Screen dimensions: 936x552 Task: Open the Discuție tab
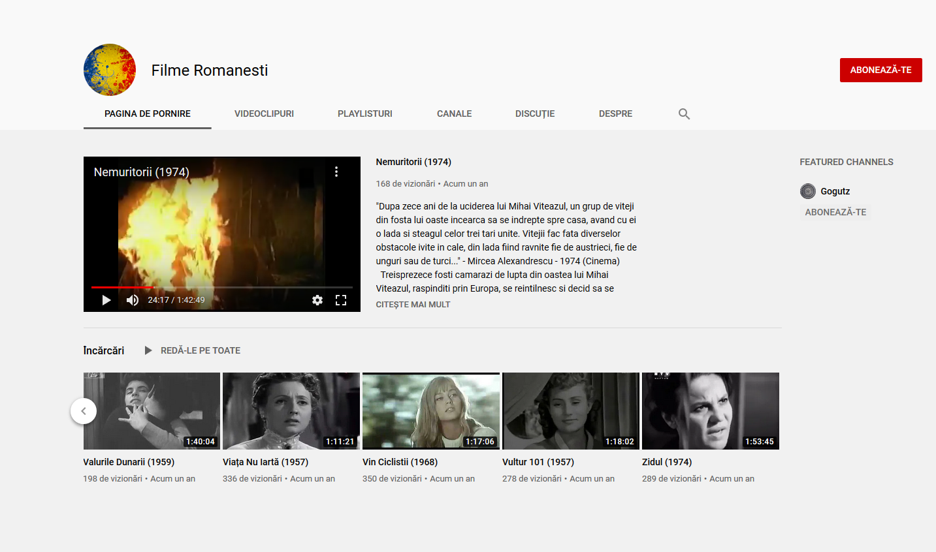[535, 114]
